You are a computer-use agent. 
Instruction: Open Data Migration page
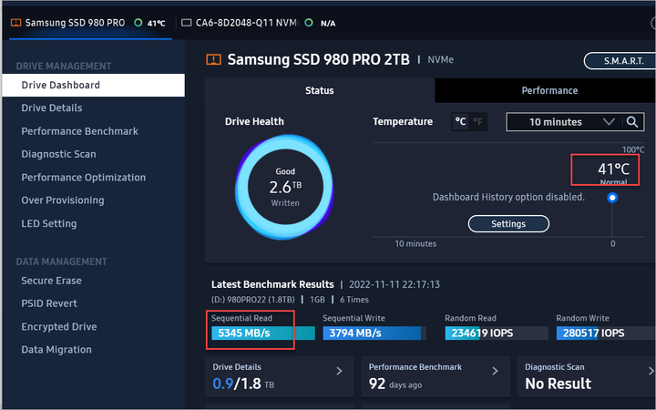pyautogui.click(x=56, y=350)
